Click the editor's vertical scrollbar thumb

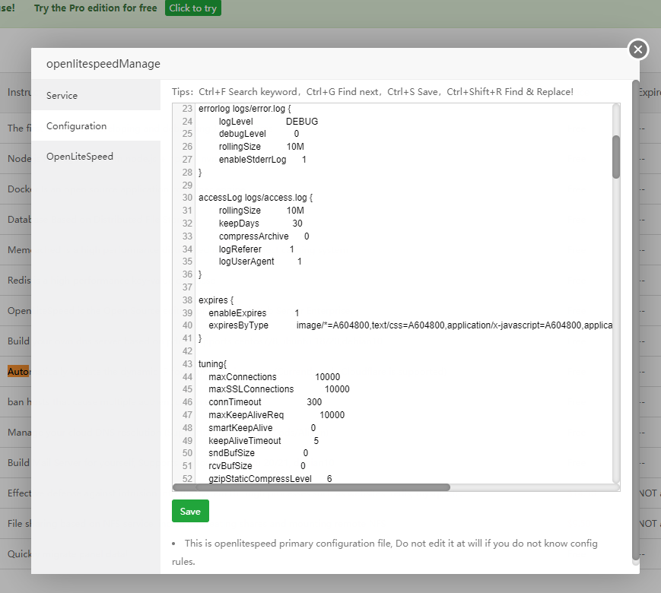coord(616,157)
